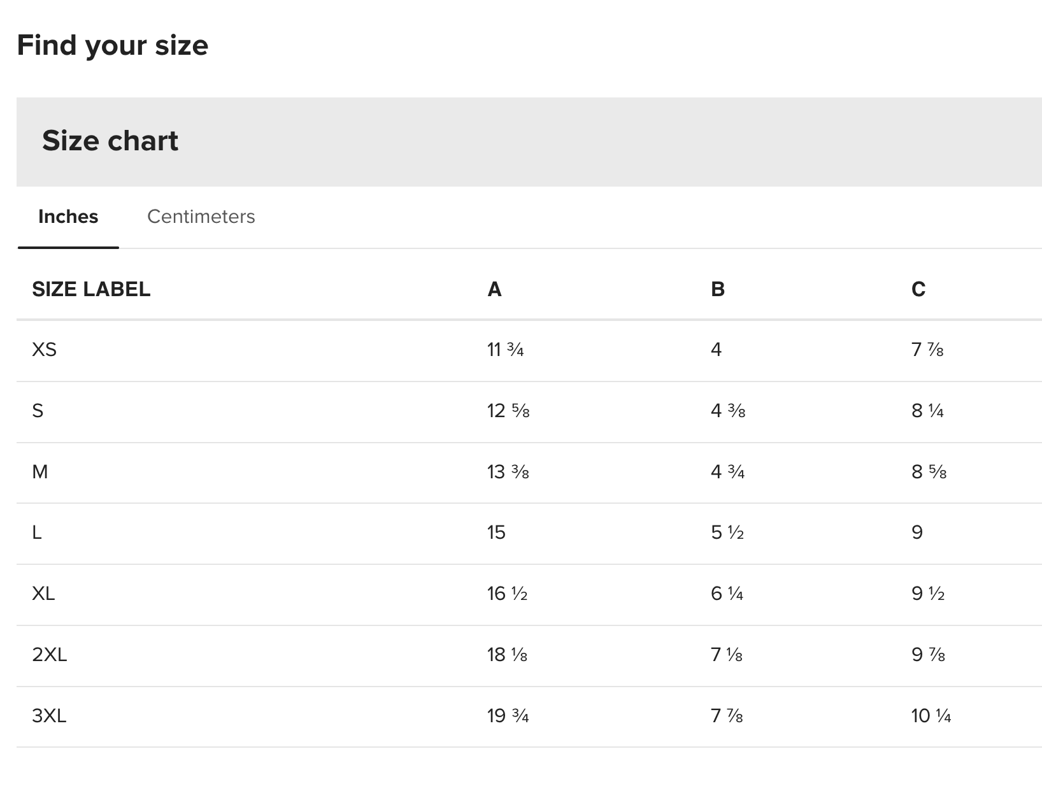
Task: Click the Find your size heading
Action: point(113,45)
